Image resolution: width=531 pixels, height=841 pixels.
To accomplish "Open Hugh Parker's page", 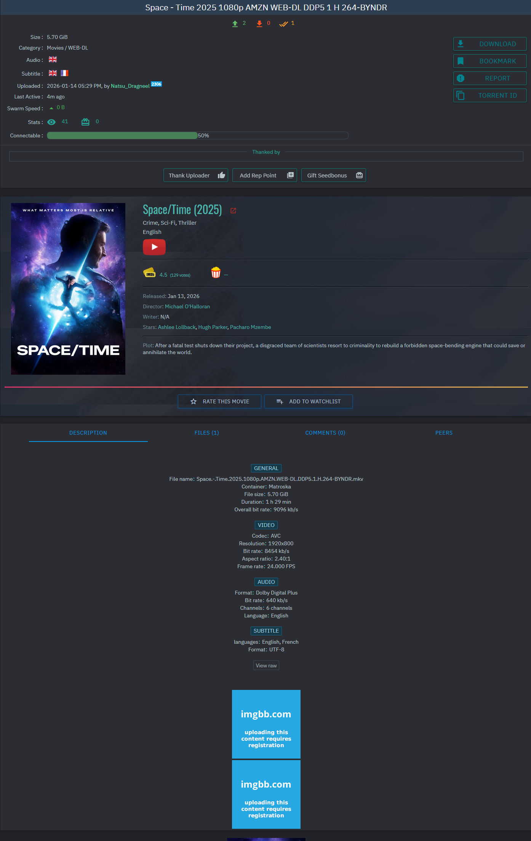I will (213, 327).
